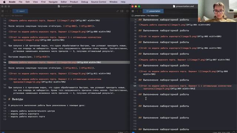This screenshot has height=133, width=237.
Task: Open the Editor menu
Action: click(x=64, y=2)
